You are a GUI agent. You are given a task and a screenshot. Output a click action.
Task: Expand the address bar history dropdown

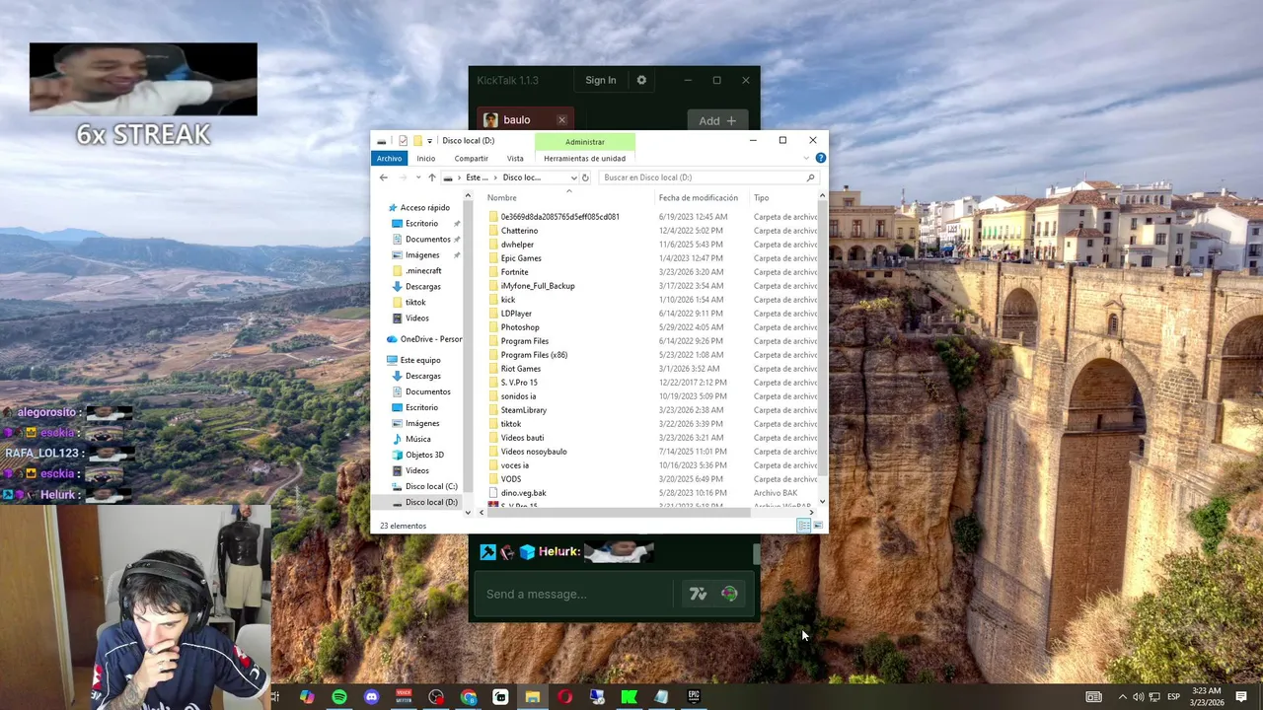pos(573,177)
